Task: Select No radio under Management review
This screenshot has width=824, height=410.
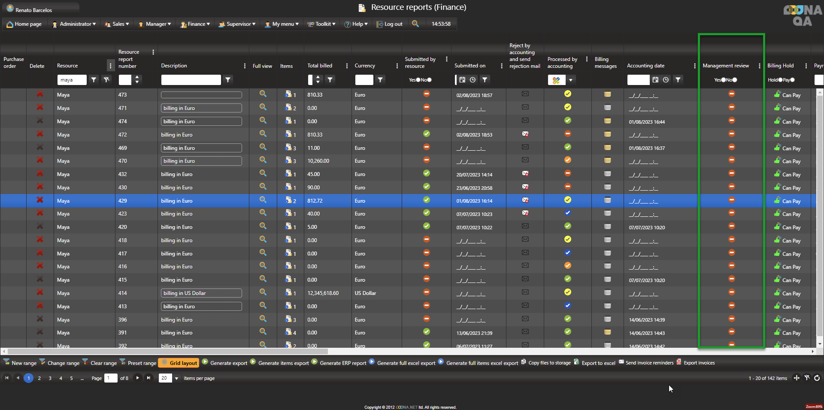Action: pos(735,80)
